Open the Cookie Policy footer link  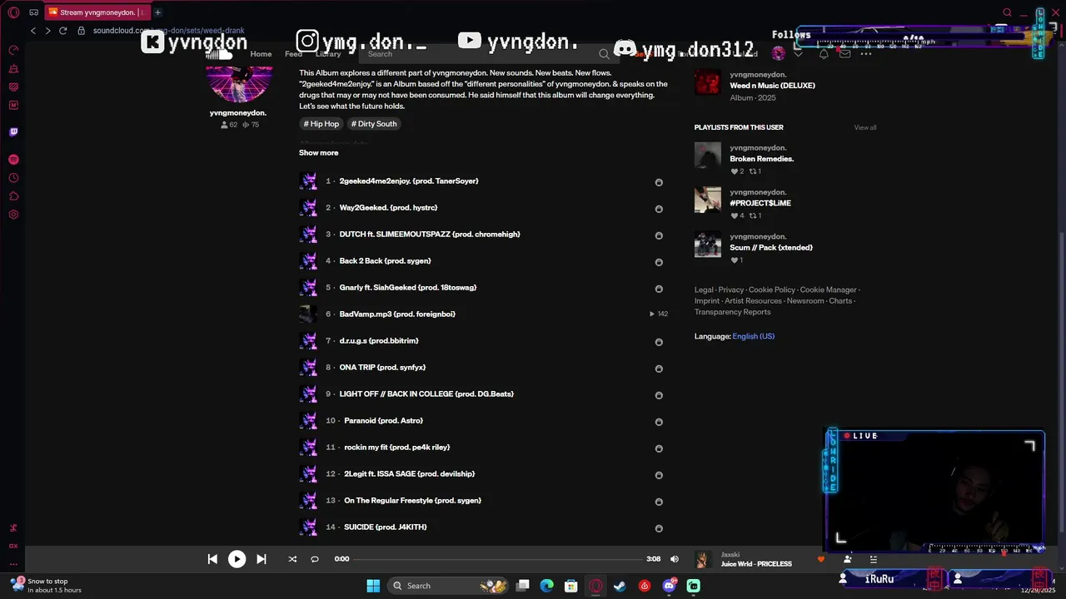coord(772,290)
